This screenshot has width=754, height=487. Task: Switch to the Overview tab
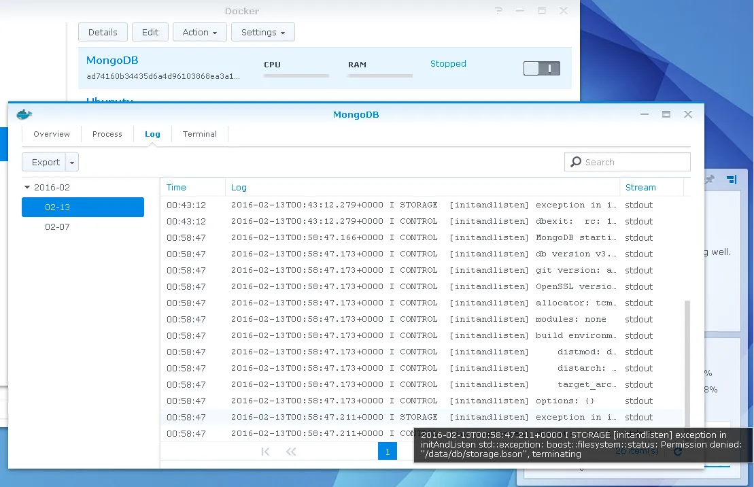tap(52, 134)
